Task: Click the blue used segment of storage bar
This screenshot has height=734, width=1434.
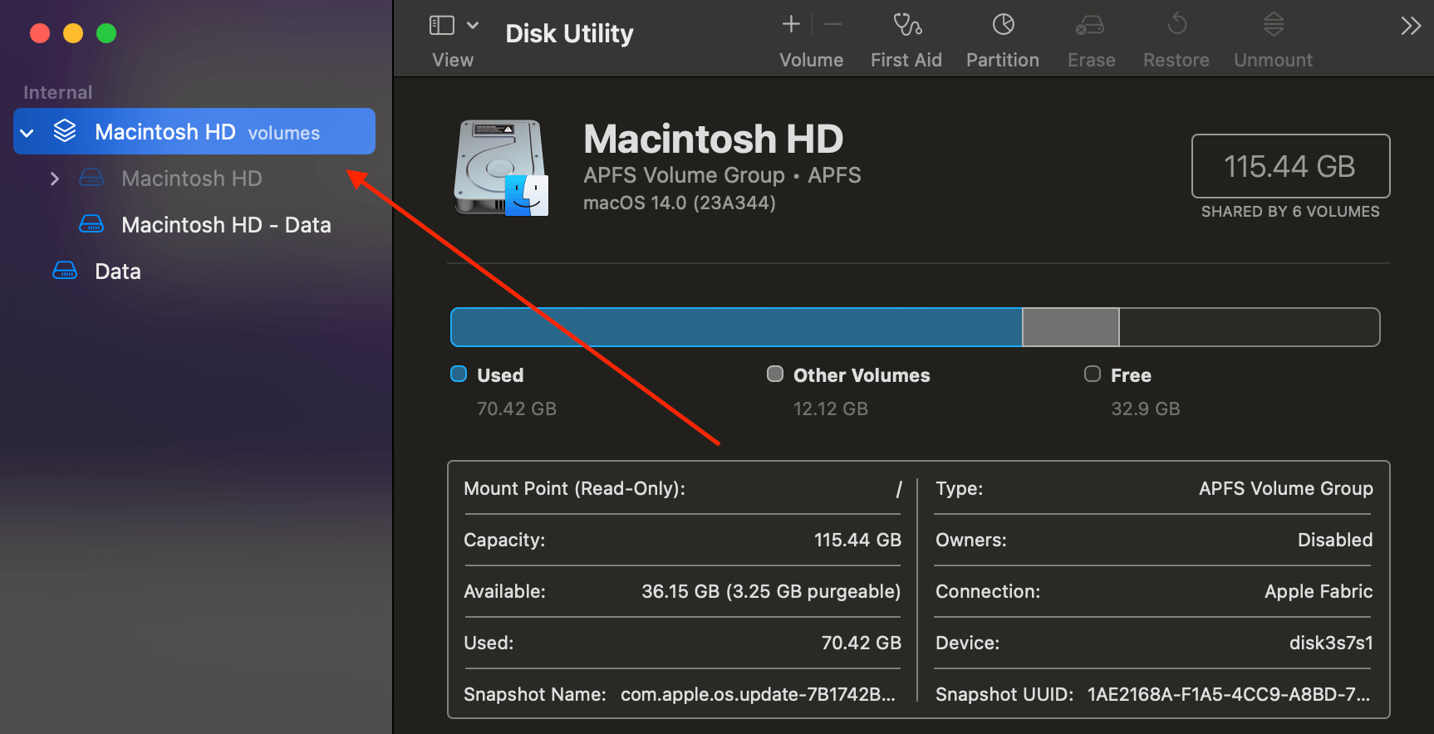Action: pos(735,327)
